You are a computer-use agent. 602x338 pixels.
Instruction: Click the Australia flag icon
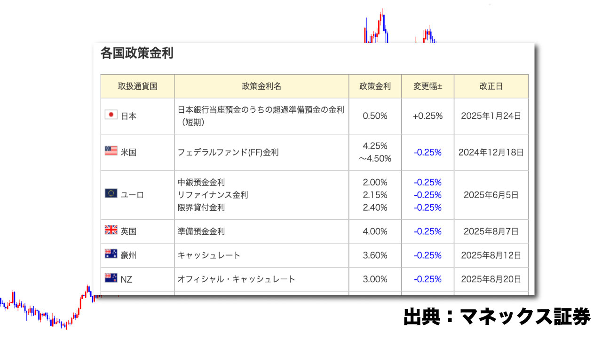111,254
